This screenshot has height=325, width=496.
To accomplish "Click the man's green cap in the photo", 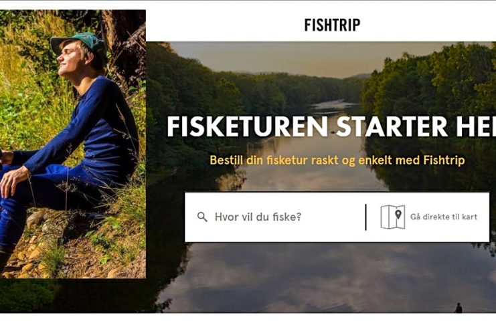I will point(80,43).
